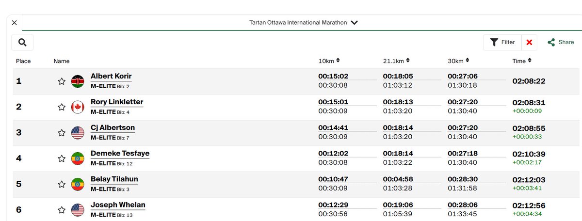Viewport: 582px width, 221px height.
Task: Click the Canada flag beside Rory Linkletter
Action: [78, 107]
